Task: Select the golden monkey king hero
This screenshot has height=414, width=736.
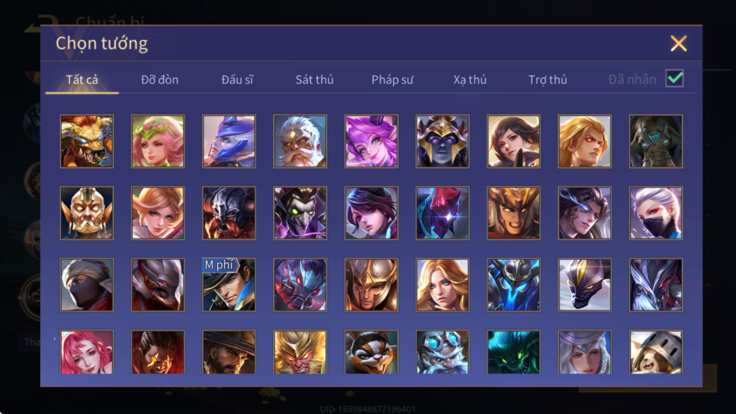Action: [300, 352]
